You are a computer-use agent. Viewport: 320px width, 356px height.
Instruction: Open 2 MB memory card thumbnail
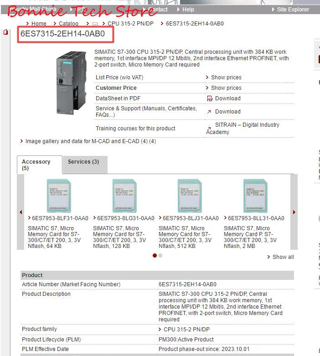pyautogui.click(x=255, y=196)
